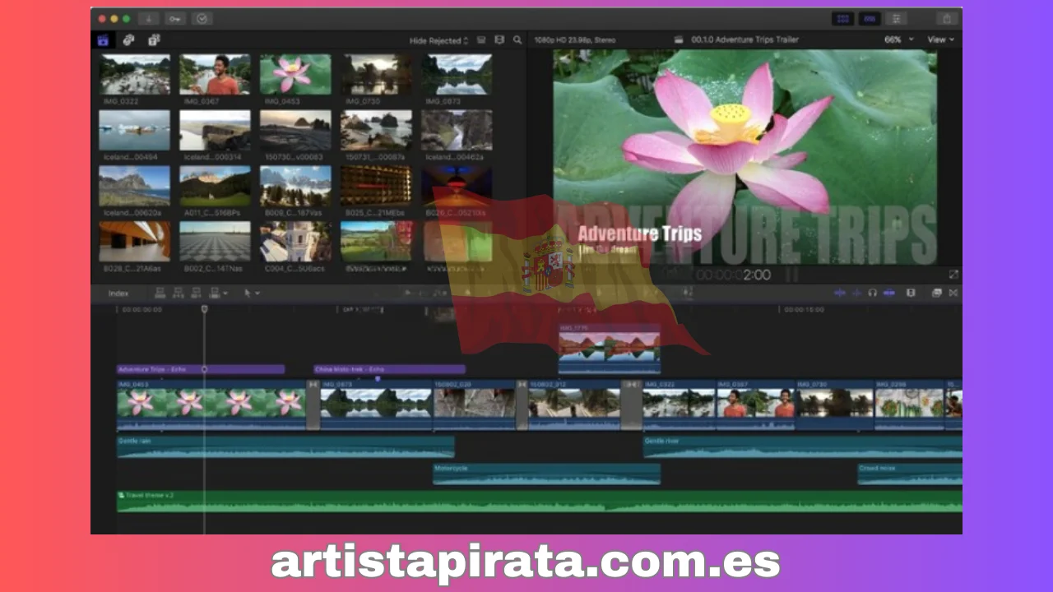1053x592 pixels.
Task: Show the Titles and Generators sidebar
Action: pyautogui.click(x=154, y=39)
